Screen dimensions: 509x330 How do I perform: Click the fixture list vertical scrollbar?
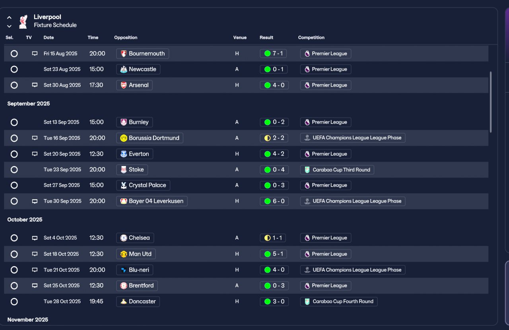click(491, 102)
